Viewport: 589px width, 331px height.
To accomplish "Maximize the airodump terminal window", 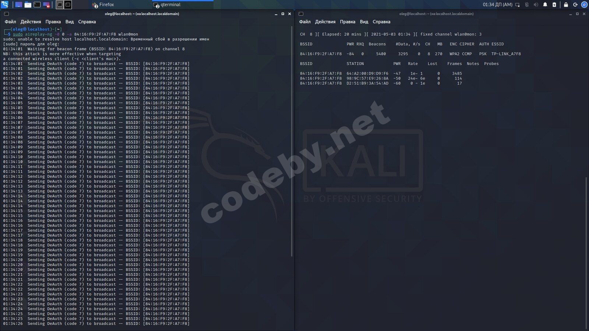I will pyautogui.click(x=577, y=14).
